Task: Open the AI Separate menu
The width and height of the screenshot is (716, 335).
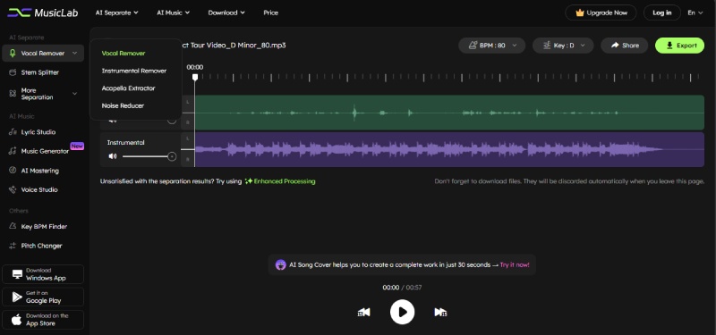Action: (116, 13)
